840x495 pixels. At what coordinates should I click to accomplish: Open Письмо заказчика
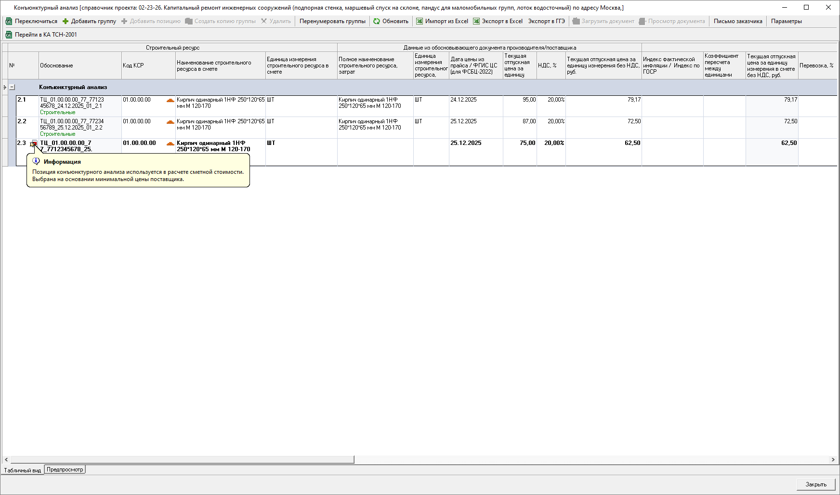[x=738, y=21]
